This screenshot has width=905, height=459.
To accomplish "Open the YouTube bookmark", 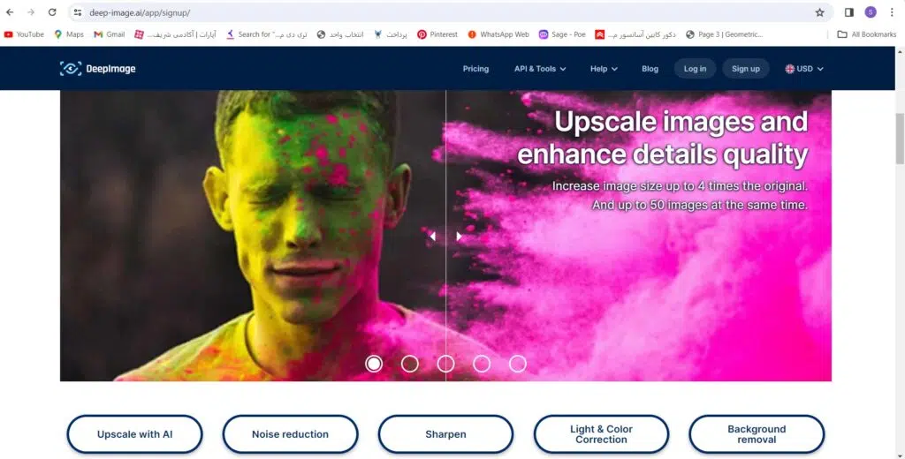I will tap(24, 34).
